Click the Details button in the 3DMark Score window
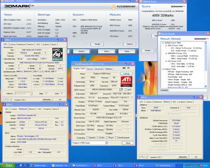Viewport: 210px width, 168px height. (148, 50)
